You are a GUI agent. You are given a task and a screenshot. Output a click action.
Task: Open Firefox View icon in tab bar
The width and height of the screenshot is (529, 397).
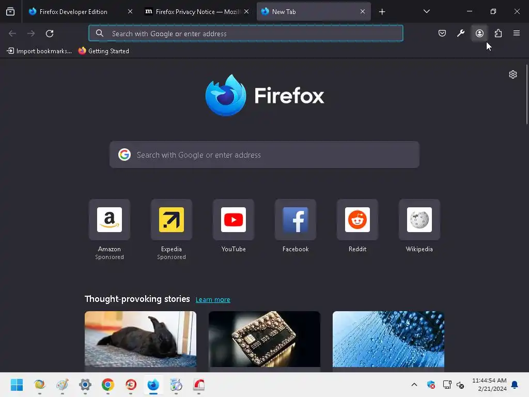coord(10,12)
